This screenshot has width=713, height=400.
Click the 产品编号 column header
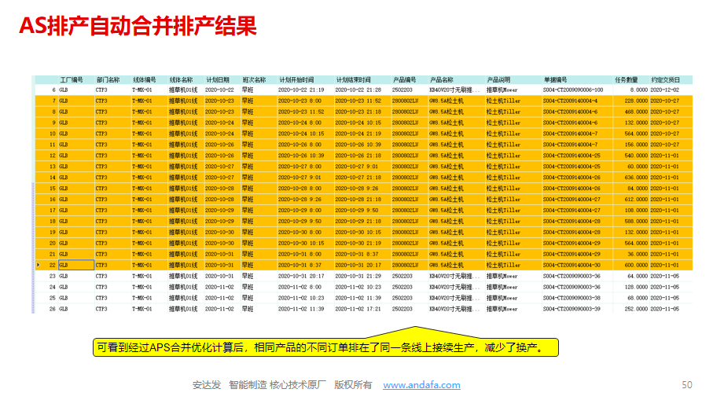404,79
